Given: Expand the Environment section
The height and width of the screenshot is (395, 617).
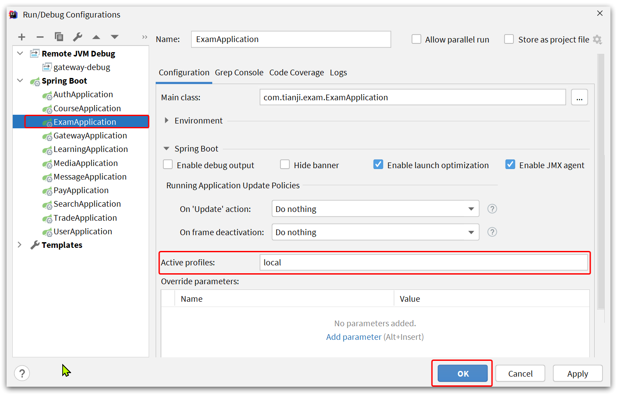Looking at the screenshot, I should pos(166,120).
